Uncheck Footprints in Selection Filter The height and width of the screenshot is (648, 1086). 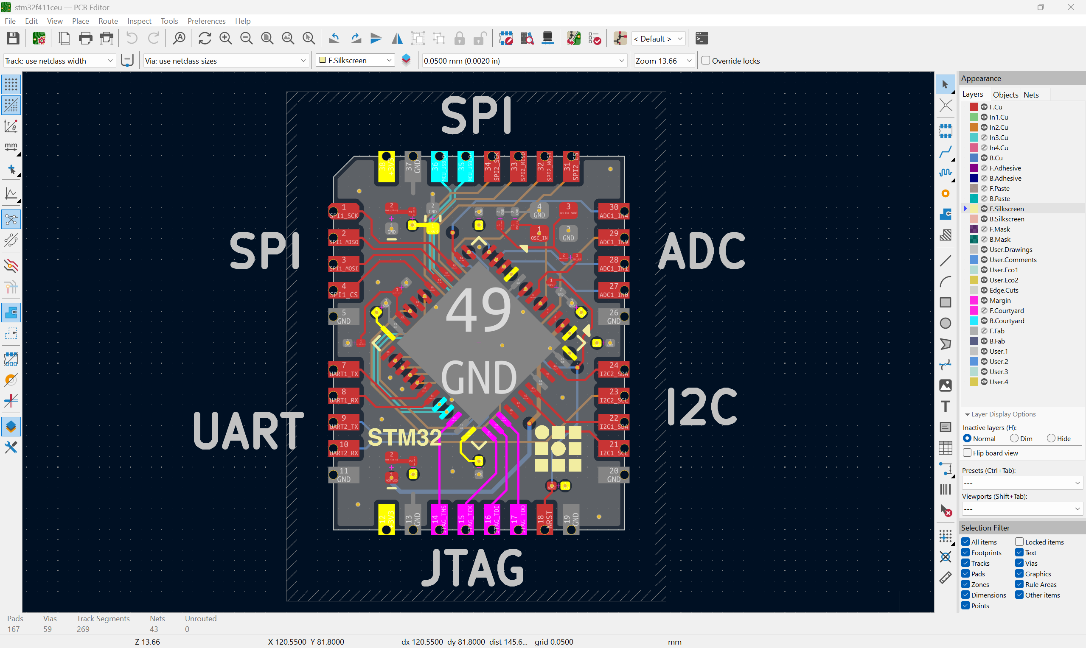click(x=966, y=553)
